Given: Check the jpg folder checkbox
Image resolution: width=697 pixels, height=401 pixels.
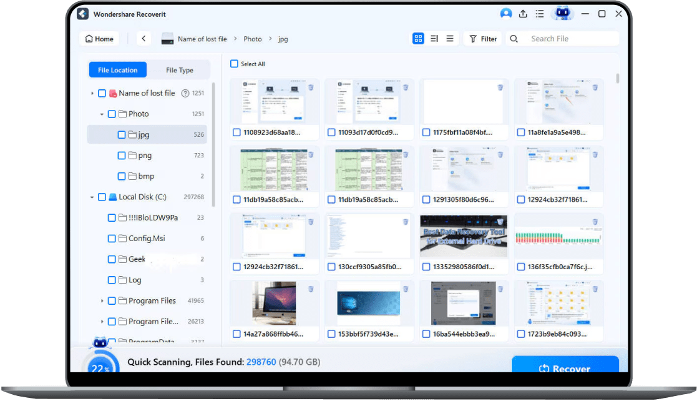Looking at the screenshot, I should (121, 134).
